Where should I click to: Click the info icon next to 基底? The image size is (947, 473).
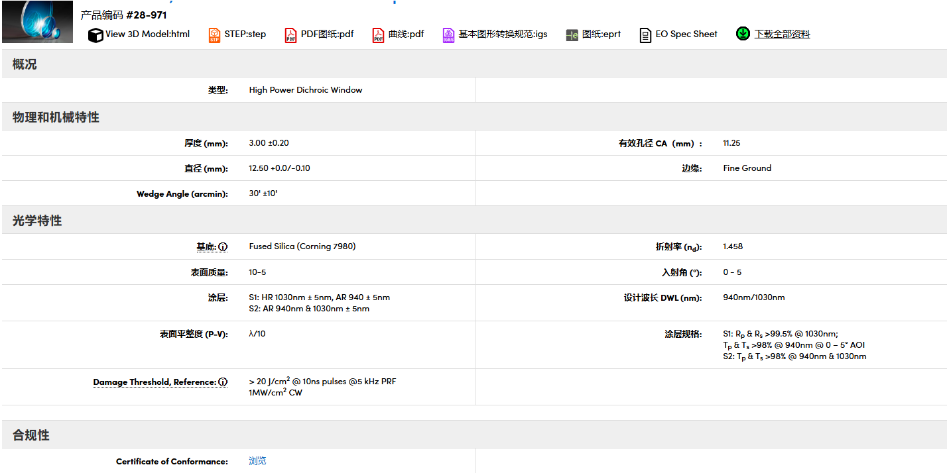pyautogui.click(x=223, y=247)
